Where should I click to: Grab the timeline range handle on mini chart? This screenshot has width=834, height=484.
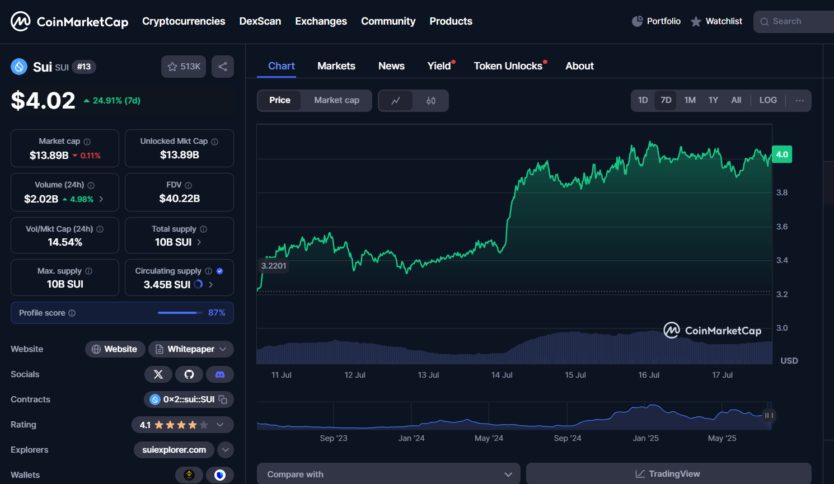(x=769, y=415)
